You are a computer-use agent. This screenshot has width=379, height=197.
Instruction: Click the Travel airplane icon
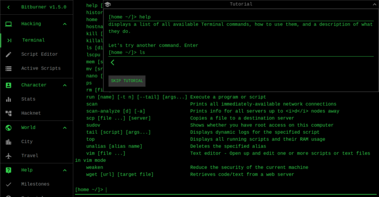[x=8, y=156]
